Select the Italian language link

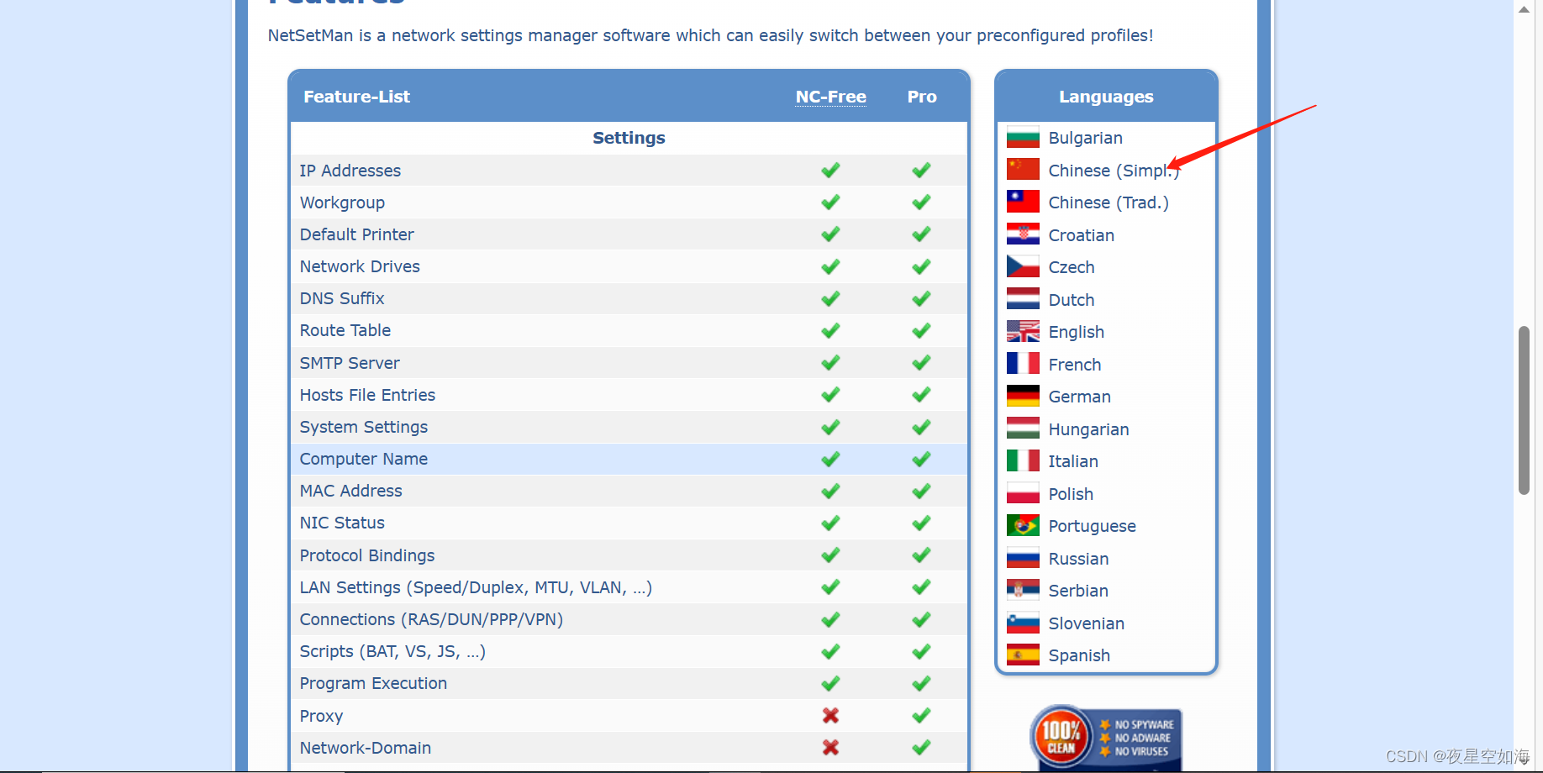coord(1073,461)
